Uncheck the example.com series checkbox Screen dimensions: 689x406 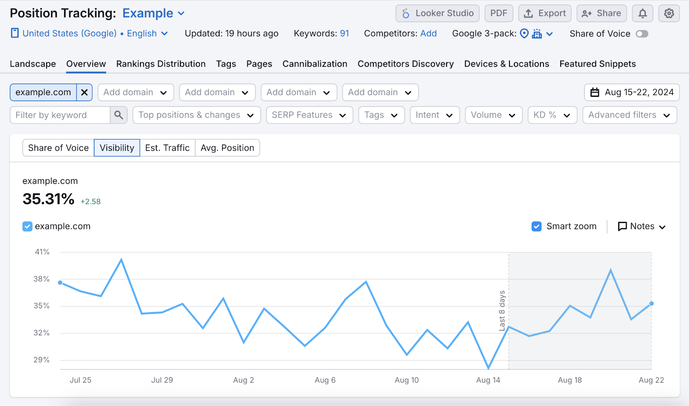coord(27,226)
